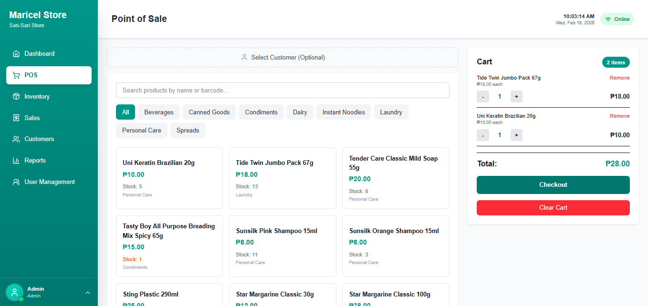Click the wifi icon in Online badge

(608, 20)
